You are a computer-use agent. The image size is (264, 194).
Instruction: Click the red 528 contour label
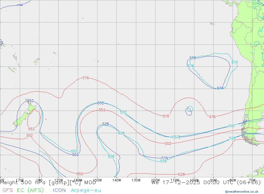tap(182, 174)
